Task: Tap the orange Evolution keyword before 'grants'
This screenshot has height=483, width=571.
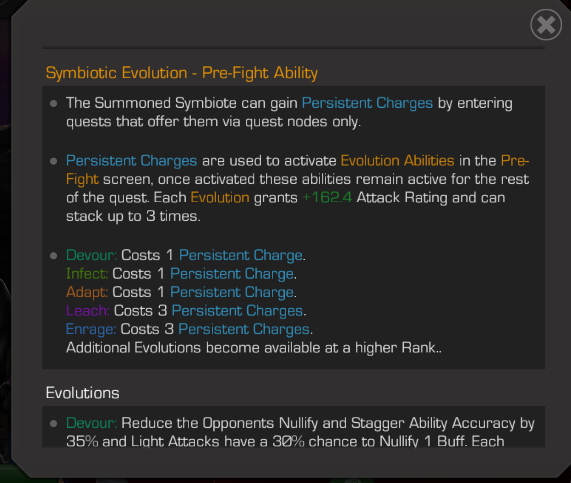Action: (220, 198)
